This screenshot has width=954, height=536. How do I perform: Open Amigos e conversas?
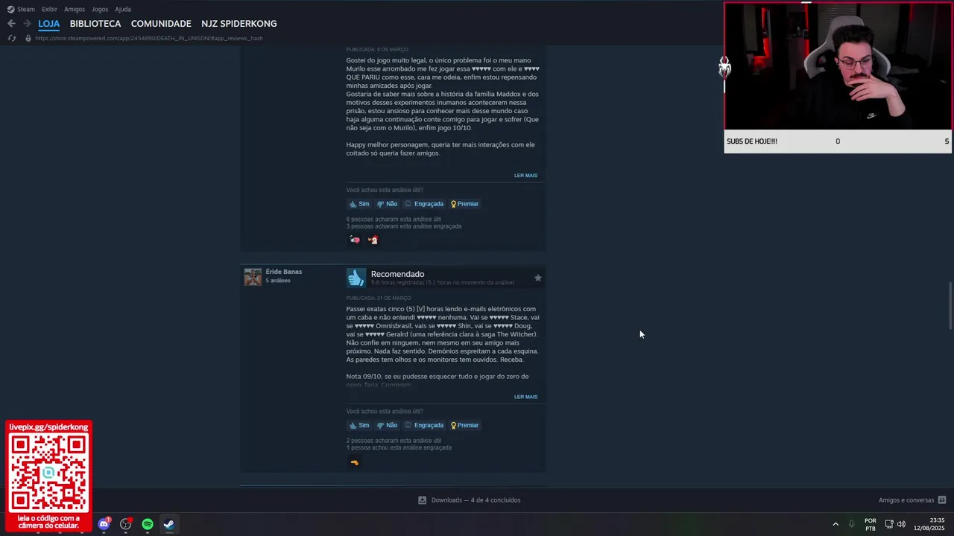tap(906, 500)
